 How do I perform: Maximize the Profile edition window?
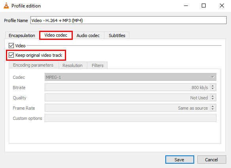204,6
